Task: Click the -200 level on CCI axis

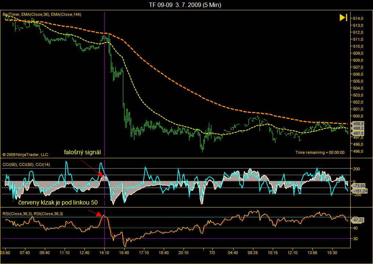Action: [x=356, y=195]
